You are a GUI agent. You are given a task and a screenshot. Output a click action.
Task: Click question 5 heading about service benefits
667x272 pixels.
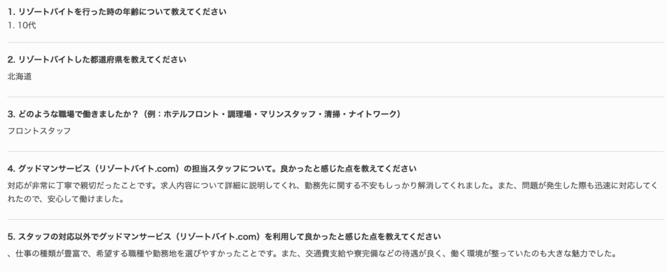tap(224, 236)
